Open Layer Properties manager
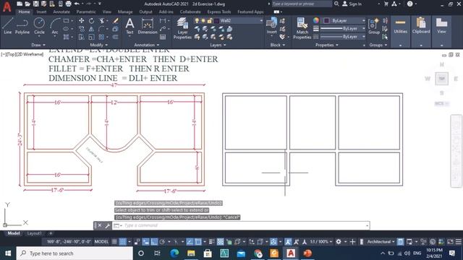This screenshot has width=463, height=260. coord(182,28)
